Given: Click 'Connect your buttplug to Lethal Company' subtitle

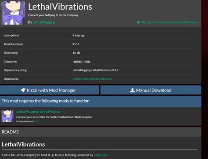Looking at the screenshot, I should click(x=53, y=15).
